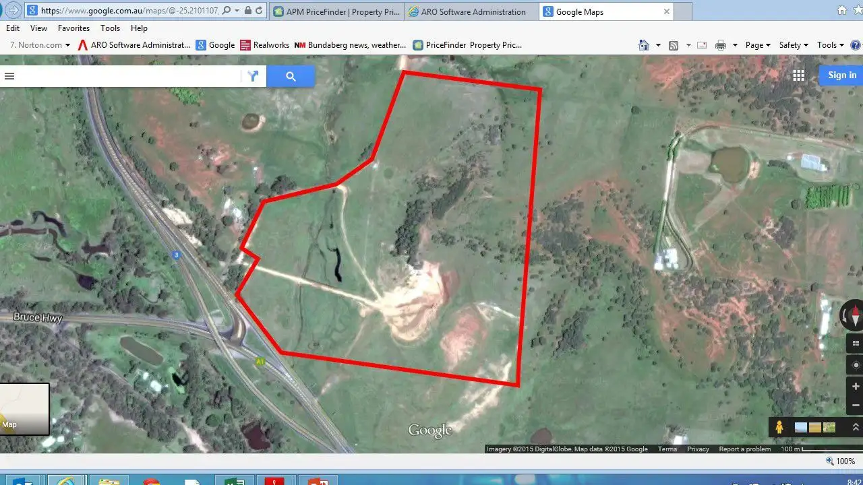Click the RSS feed icon
863x485 pixels.
pyautogui.click(x=674, y=44)
